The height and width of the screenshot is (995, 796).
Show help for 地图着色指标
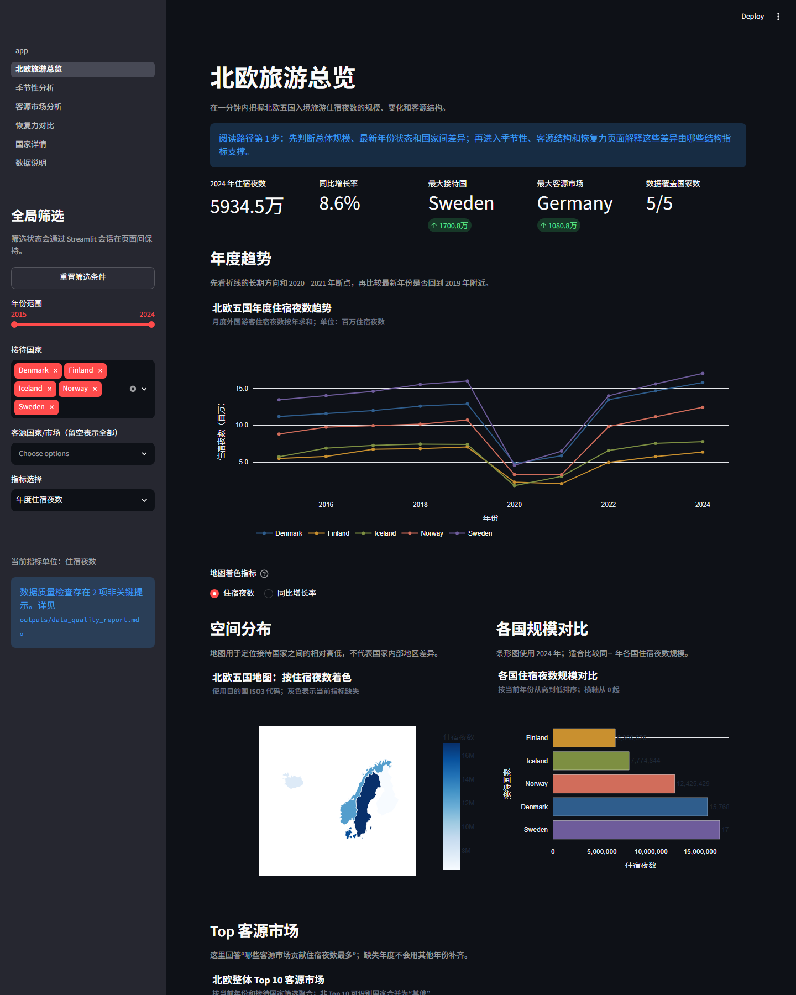[264, 574]
